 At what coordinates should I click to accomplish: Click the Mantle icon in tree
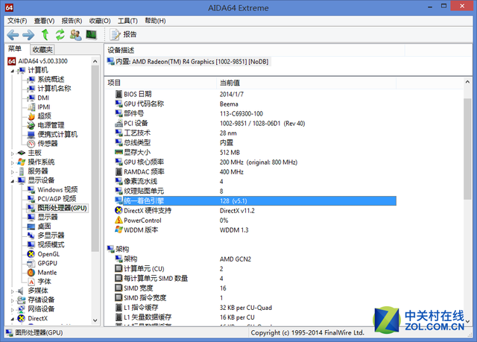(31, 273)
